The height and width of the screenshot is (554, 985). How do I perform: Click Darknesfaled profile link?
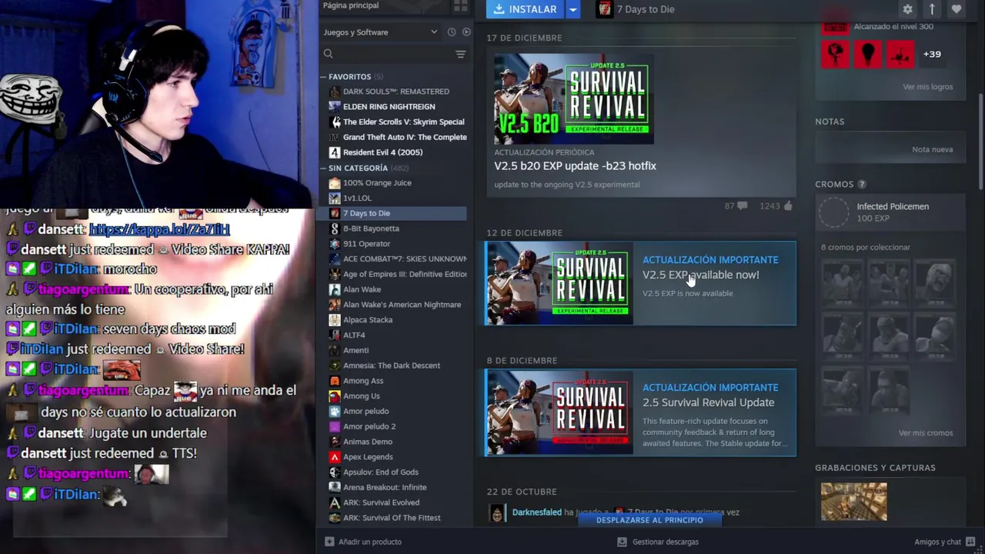pos(536,512)
